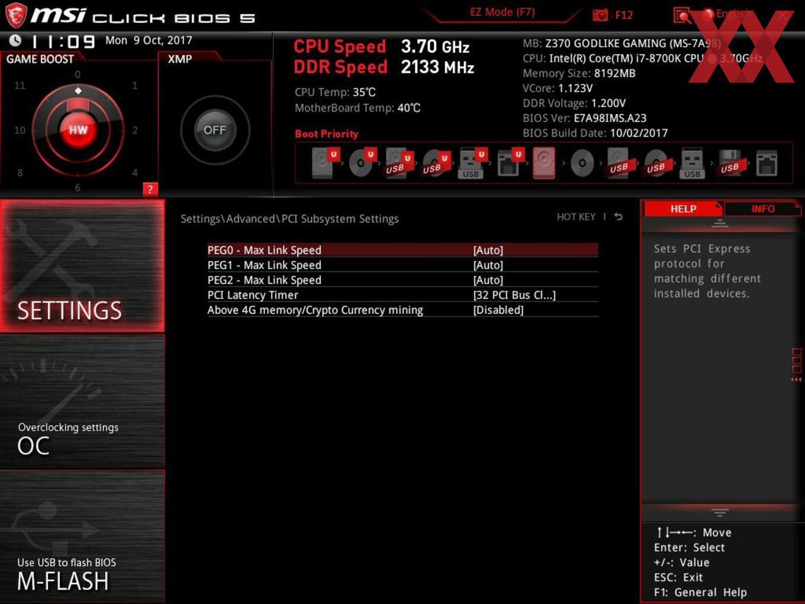
Task: Open Above 4G memory [Disabled] value
Action: (x=498, y=310)
